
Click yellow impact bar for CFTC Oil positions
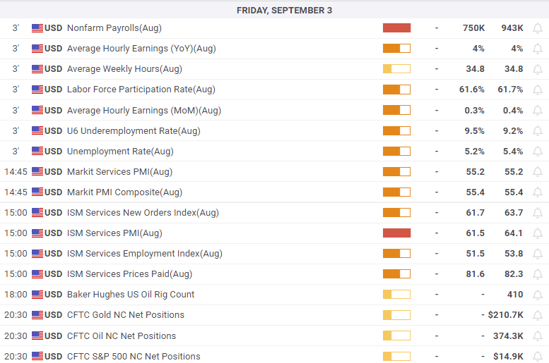(396, 336)
